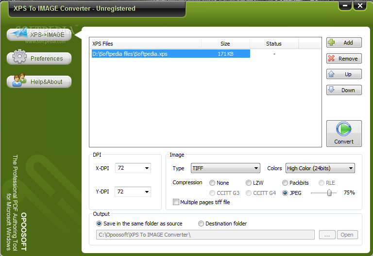373x256 pixels.
Task: Open the Preferences section
Action: [39, 58]
